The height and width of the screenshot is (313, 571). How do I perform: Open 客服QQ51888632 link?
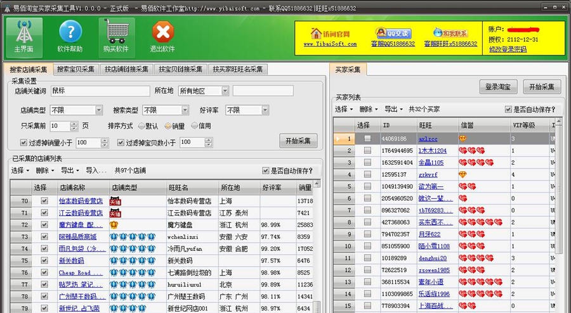point(393,44)
